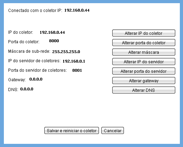Click Alterar porta do servidor
183x147 pixels.
[x=144, y=71]
